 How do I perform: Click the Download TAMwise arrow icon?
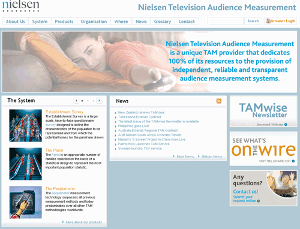286,125
